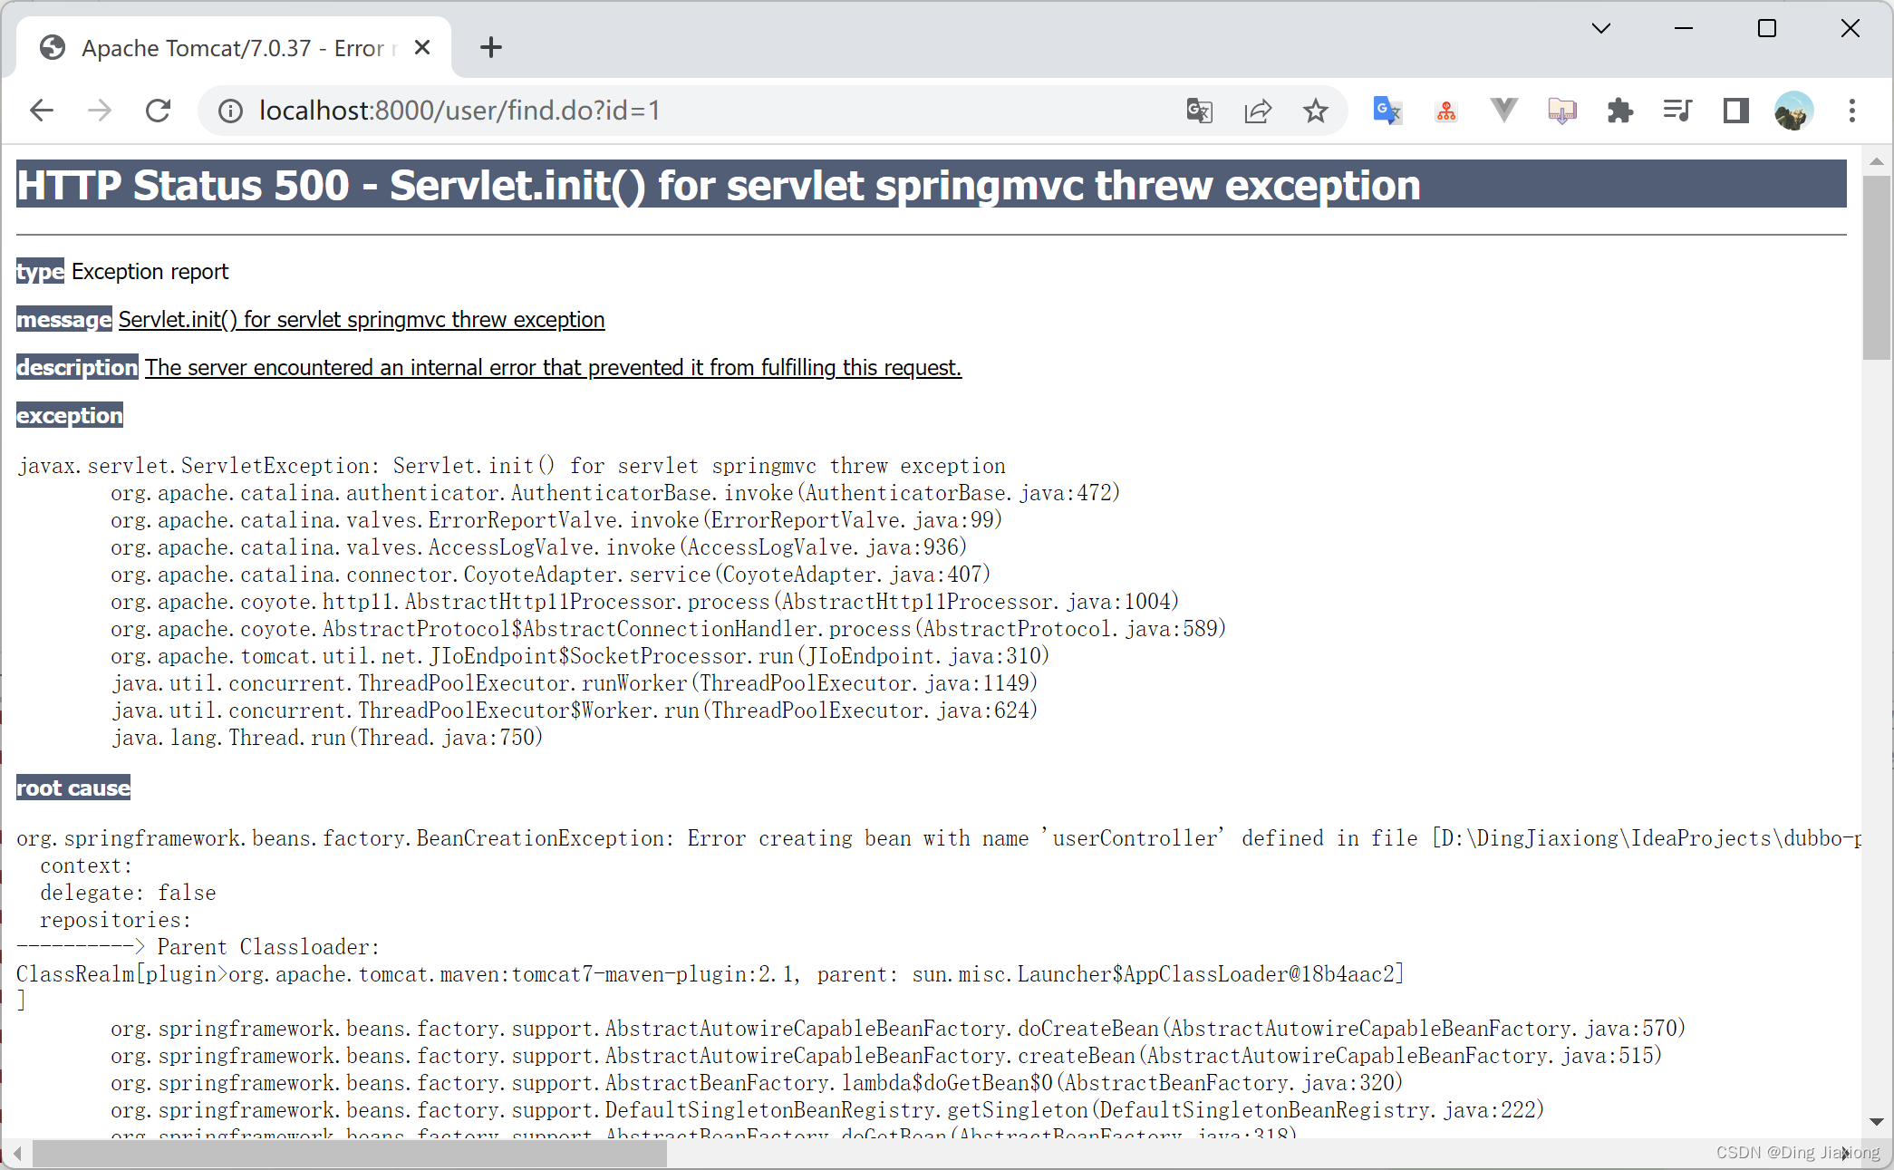
Task: Open the Vue devtools extension
Action: pos(1504,111)
